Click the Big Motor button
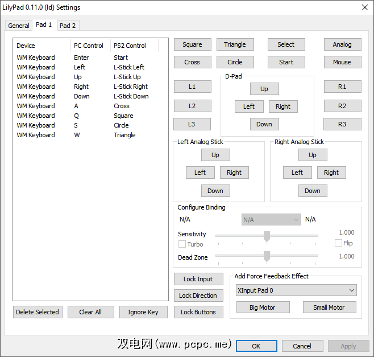The height and width of the screenshot is (357, 374). coord(263,307)
